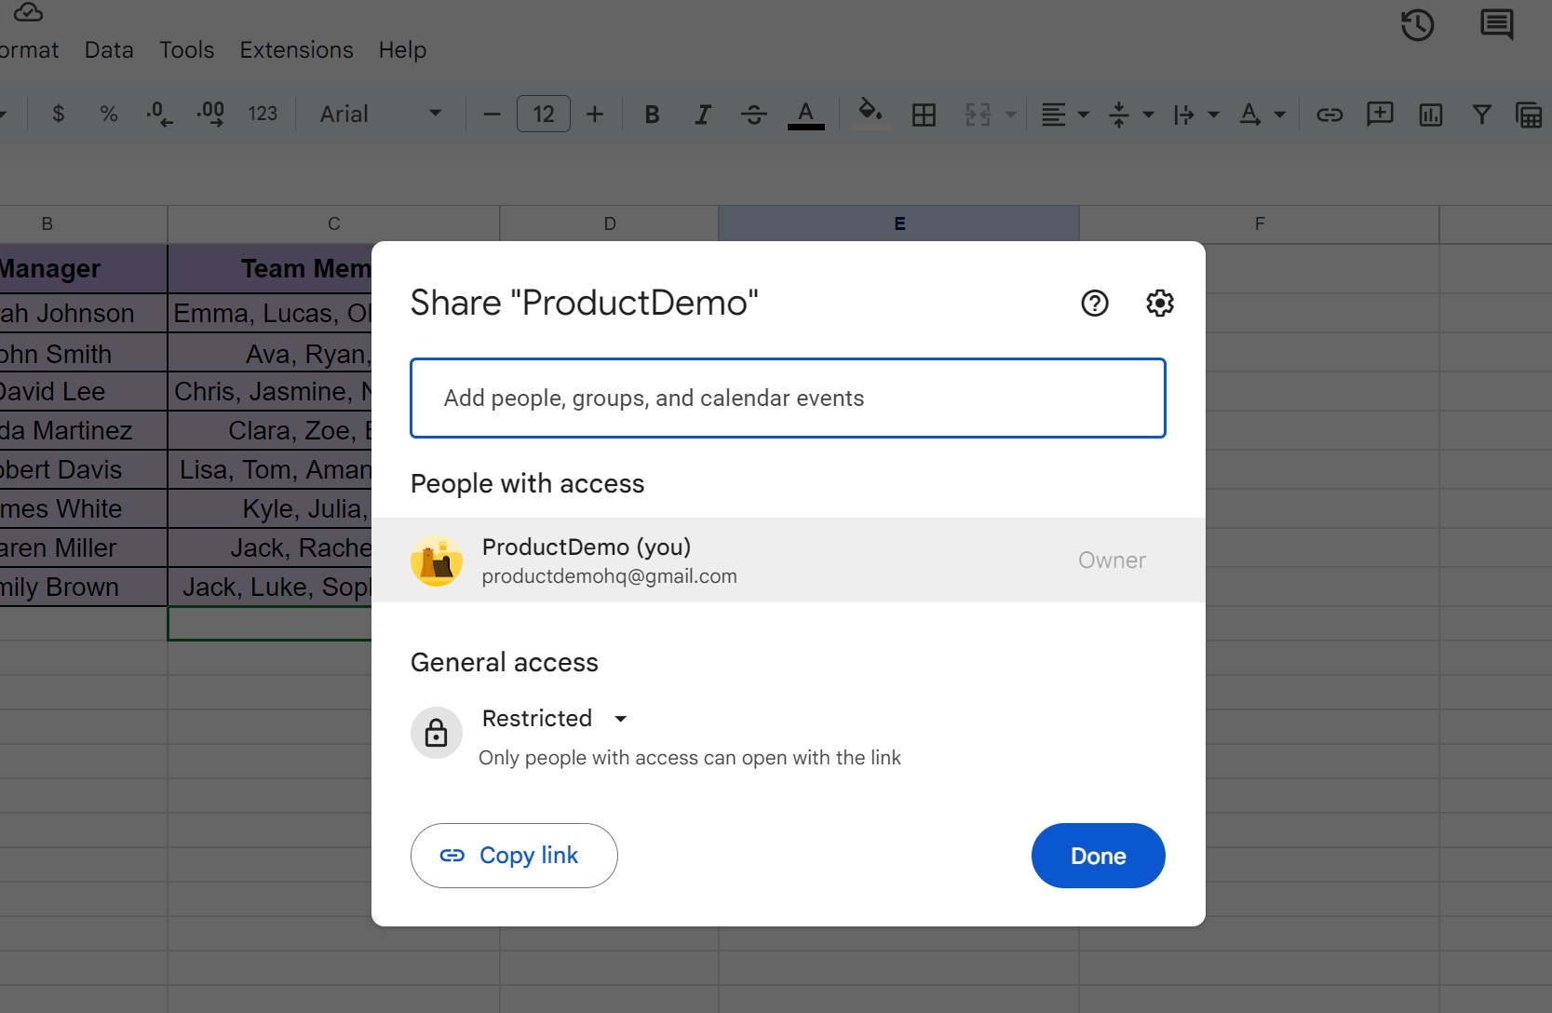The height and width of the screenshot is (1013, 1552).
Task: Expand the Restricted general access dropdown
Action: (x=555, y=718)
